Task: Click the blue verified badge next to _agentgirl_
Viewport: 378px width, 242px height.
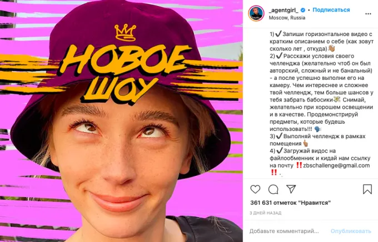Action: tap(303, 10)
